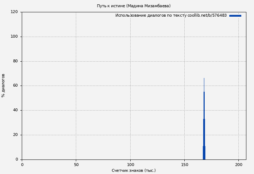Click y-axis tick label 0
The image size is (254, 174).
coord(17,159)
